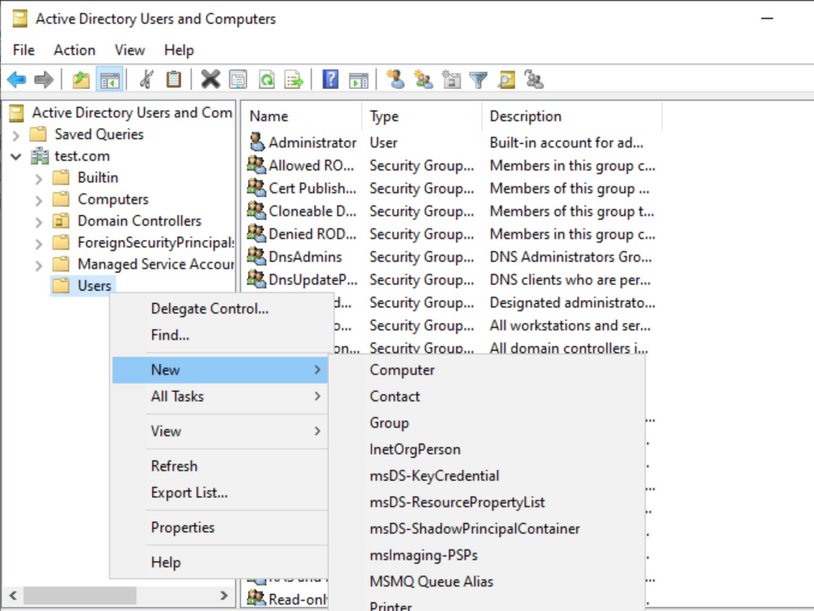
Task: Expand the Managed Service Accounts node
Action: pyautogui.click(x=39, y=266)
